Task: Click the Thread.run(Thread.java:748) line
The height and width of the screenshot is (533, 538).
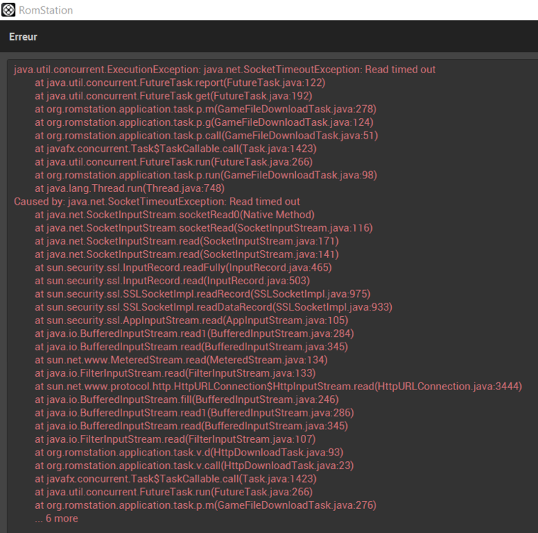Action: (130, 188)
